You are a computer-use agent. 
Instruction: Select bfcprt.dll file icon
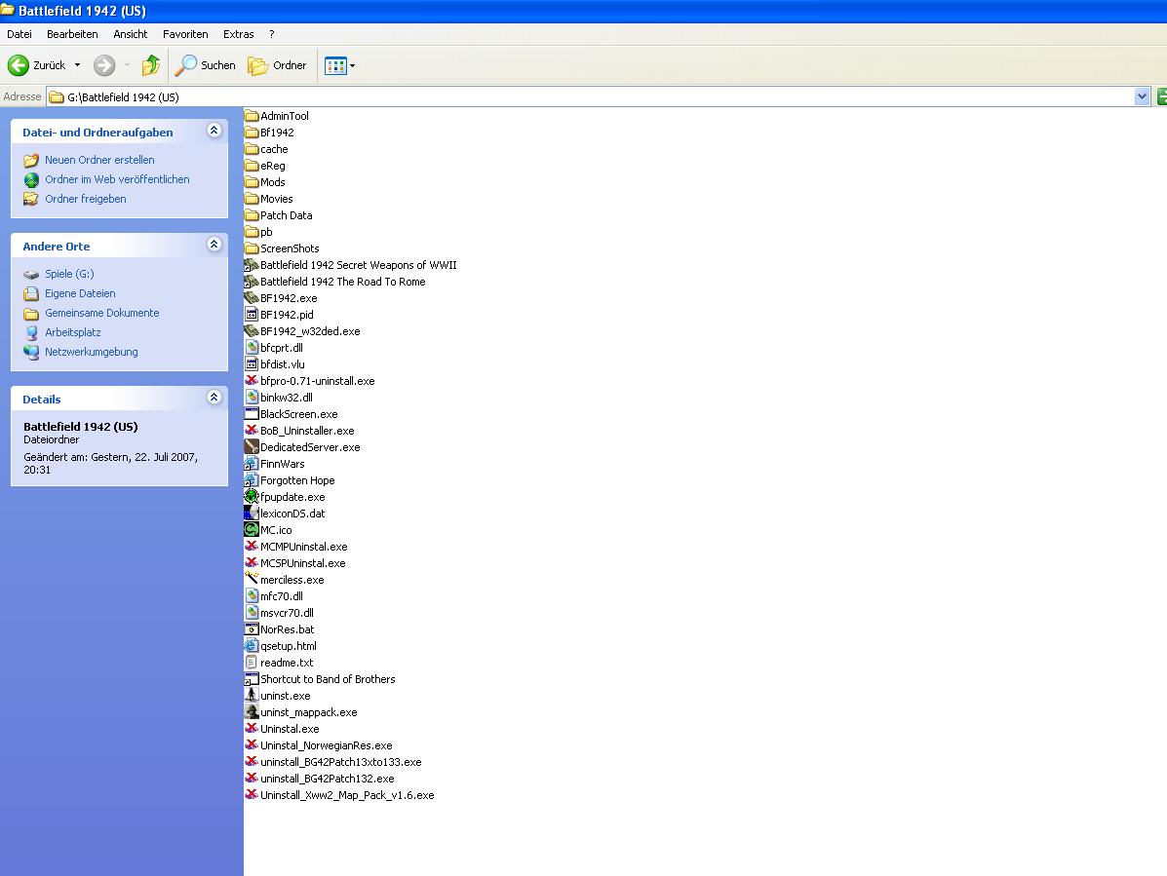pos(252,347)
